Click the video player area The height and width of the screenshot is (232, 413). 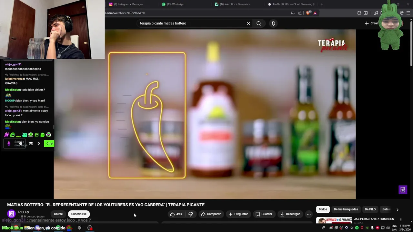tap(205, 114)
